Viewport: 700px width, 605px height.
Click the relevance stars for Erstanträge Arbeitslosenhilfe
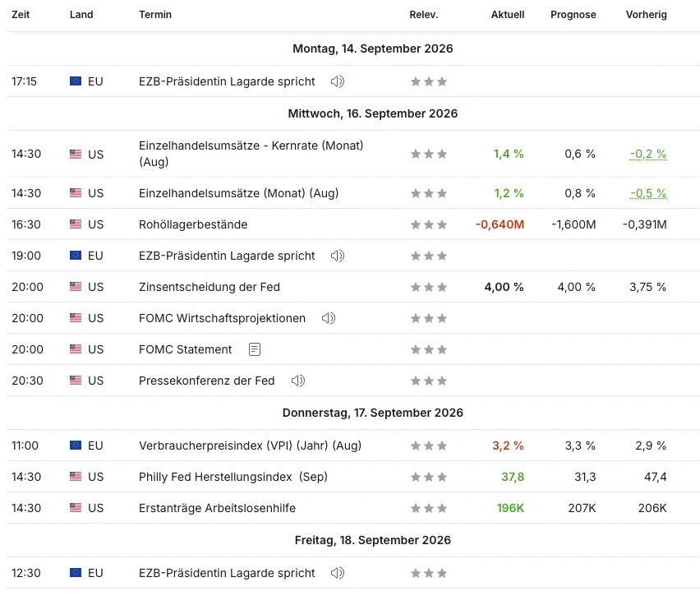coord(429,508)
